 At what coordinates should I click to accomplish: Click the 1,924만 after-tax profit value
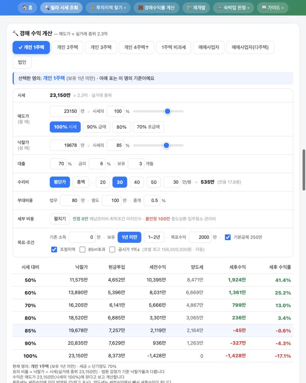(x=237, y=280)
